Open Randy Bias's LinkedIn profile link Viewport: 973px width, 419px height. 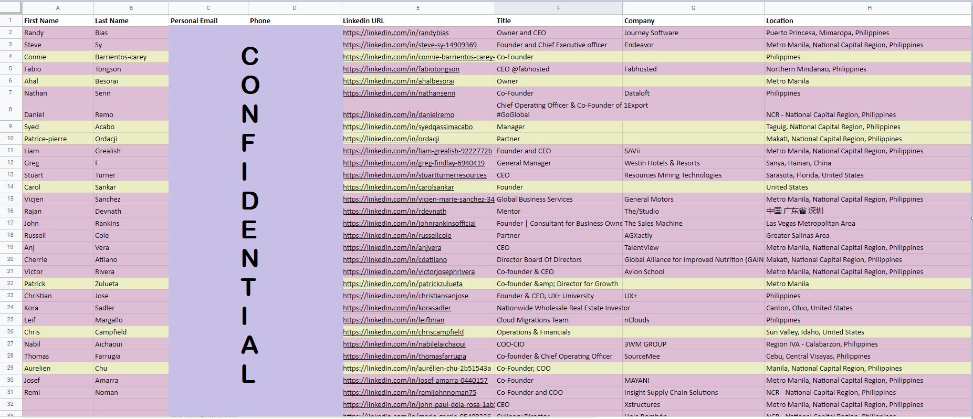(x=396, y=33)
